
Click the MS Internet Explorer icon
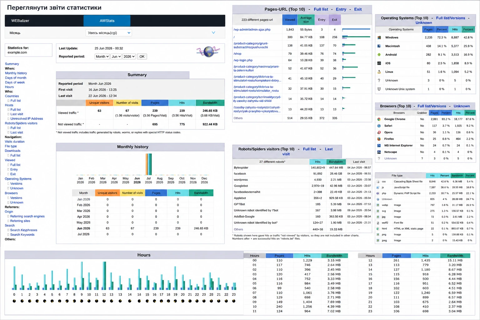379,145
